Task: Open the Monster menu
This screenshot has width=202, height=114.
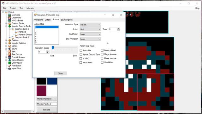Action: (x=30, y=8)
